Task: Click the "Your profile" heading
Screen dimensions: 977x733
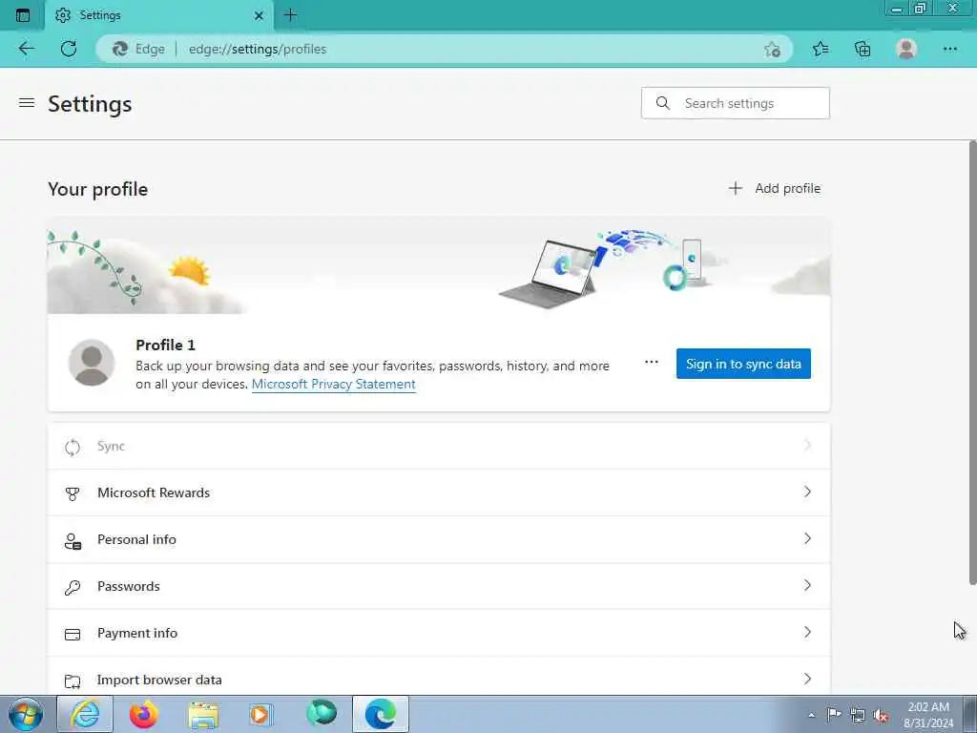Action: click(x=98, y=189)
